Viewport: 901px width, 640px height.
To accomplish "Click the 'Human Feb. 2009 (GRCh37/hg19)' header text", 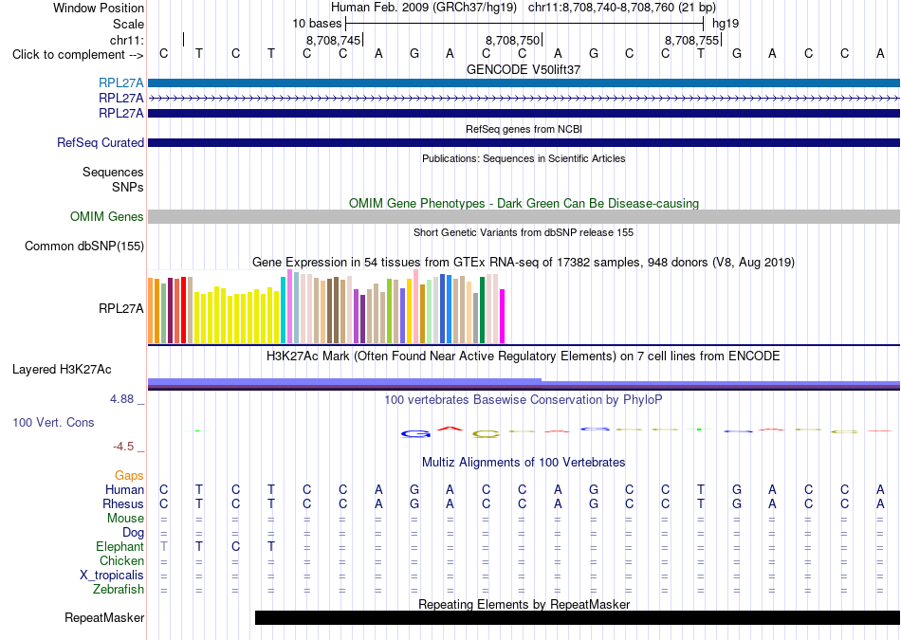I will pos(424,8).
